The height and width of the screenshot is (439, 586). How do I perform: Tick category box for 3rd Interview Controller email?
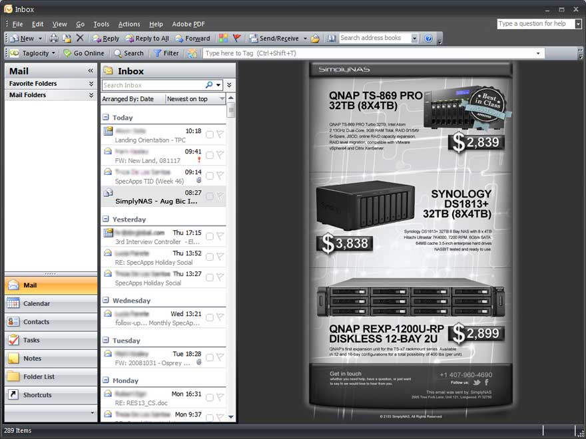210,236
